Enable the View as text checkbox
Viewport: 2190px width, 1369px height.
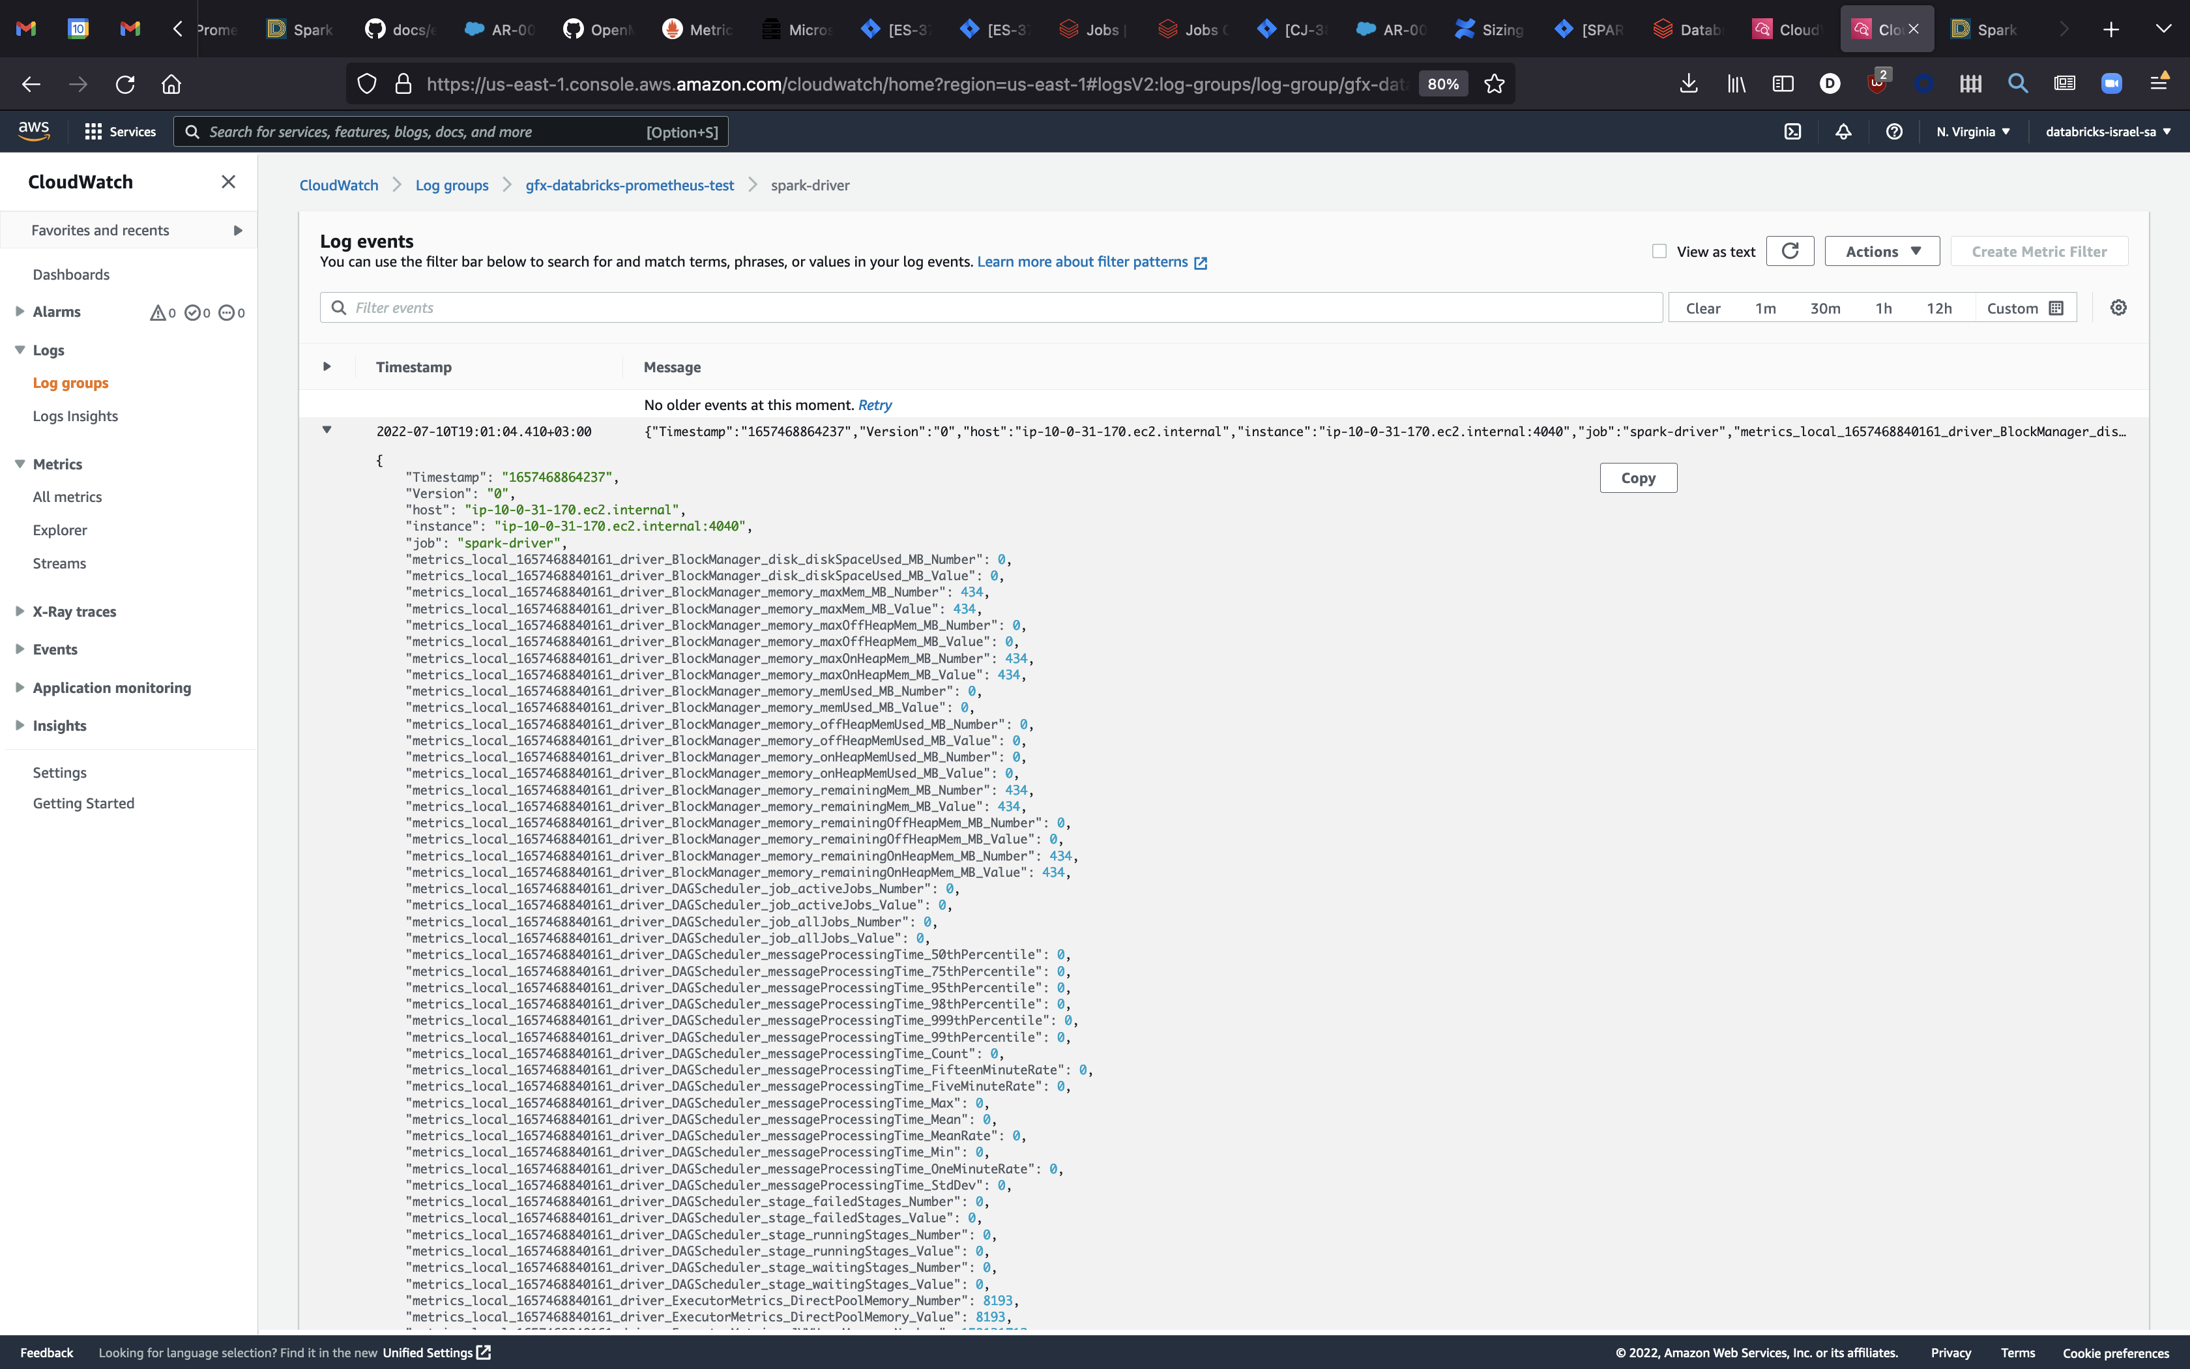1659,252
